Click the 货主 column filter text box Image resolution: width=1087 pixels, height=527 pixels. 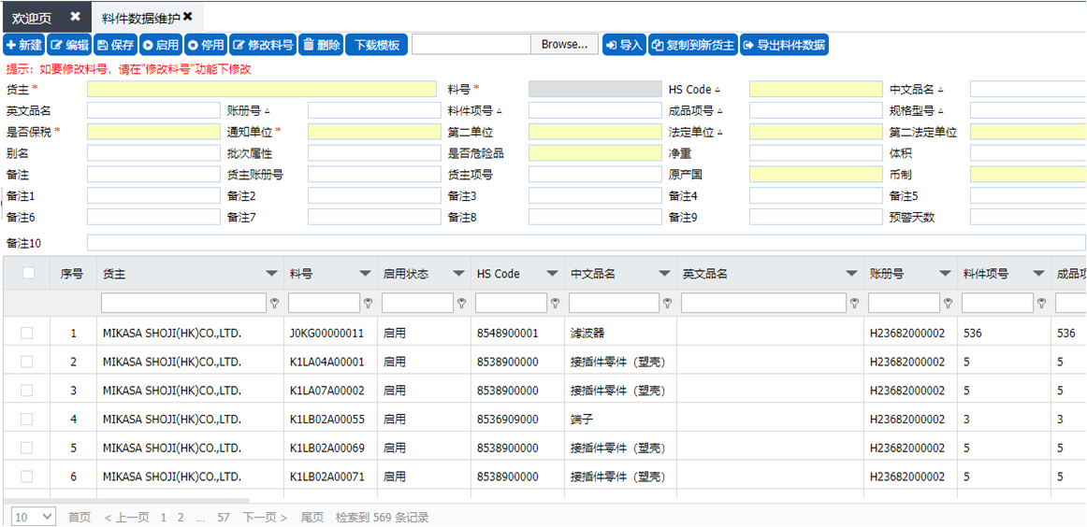(x=183, y=303)
